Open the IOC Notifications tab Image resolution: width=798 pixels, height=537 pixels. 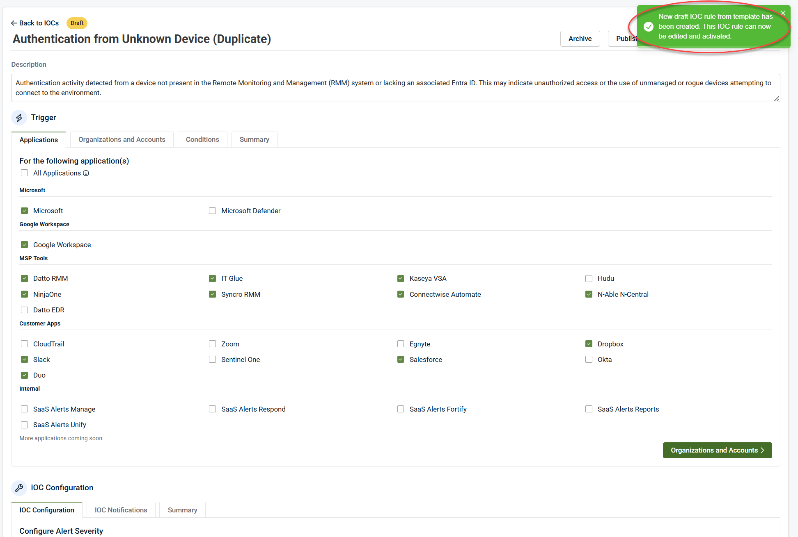point(121,510)
